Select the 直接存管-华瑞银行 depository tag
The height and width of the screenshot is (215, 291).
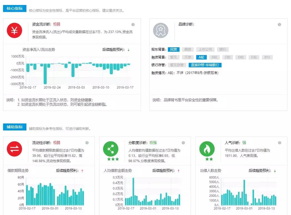[205, 65]
